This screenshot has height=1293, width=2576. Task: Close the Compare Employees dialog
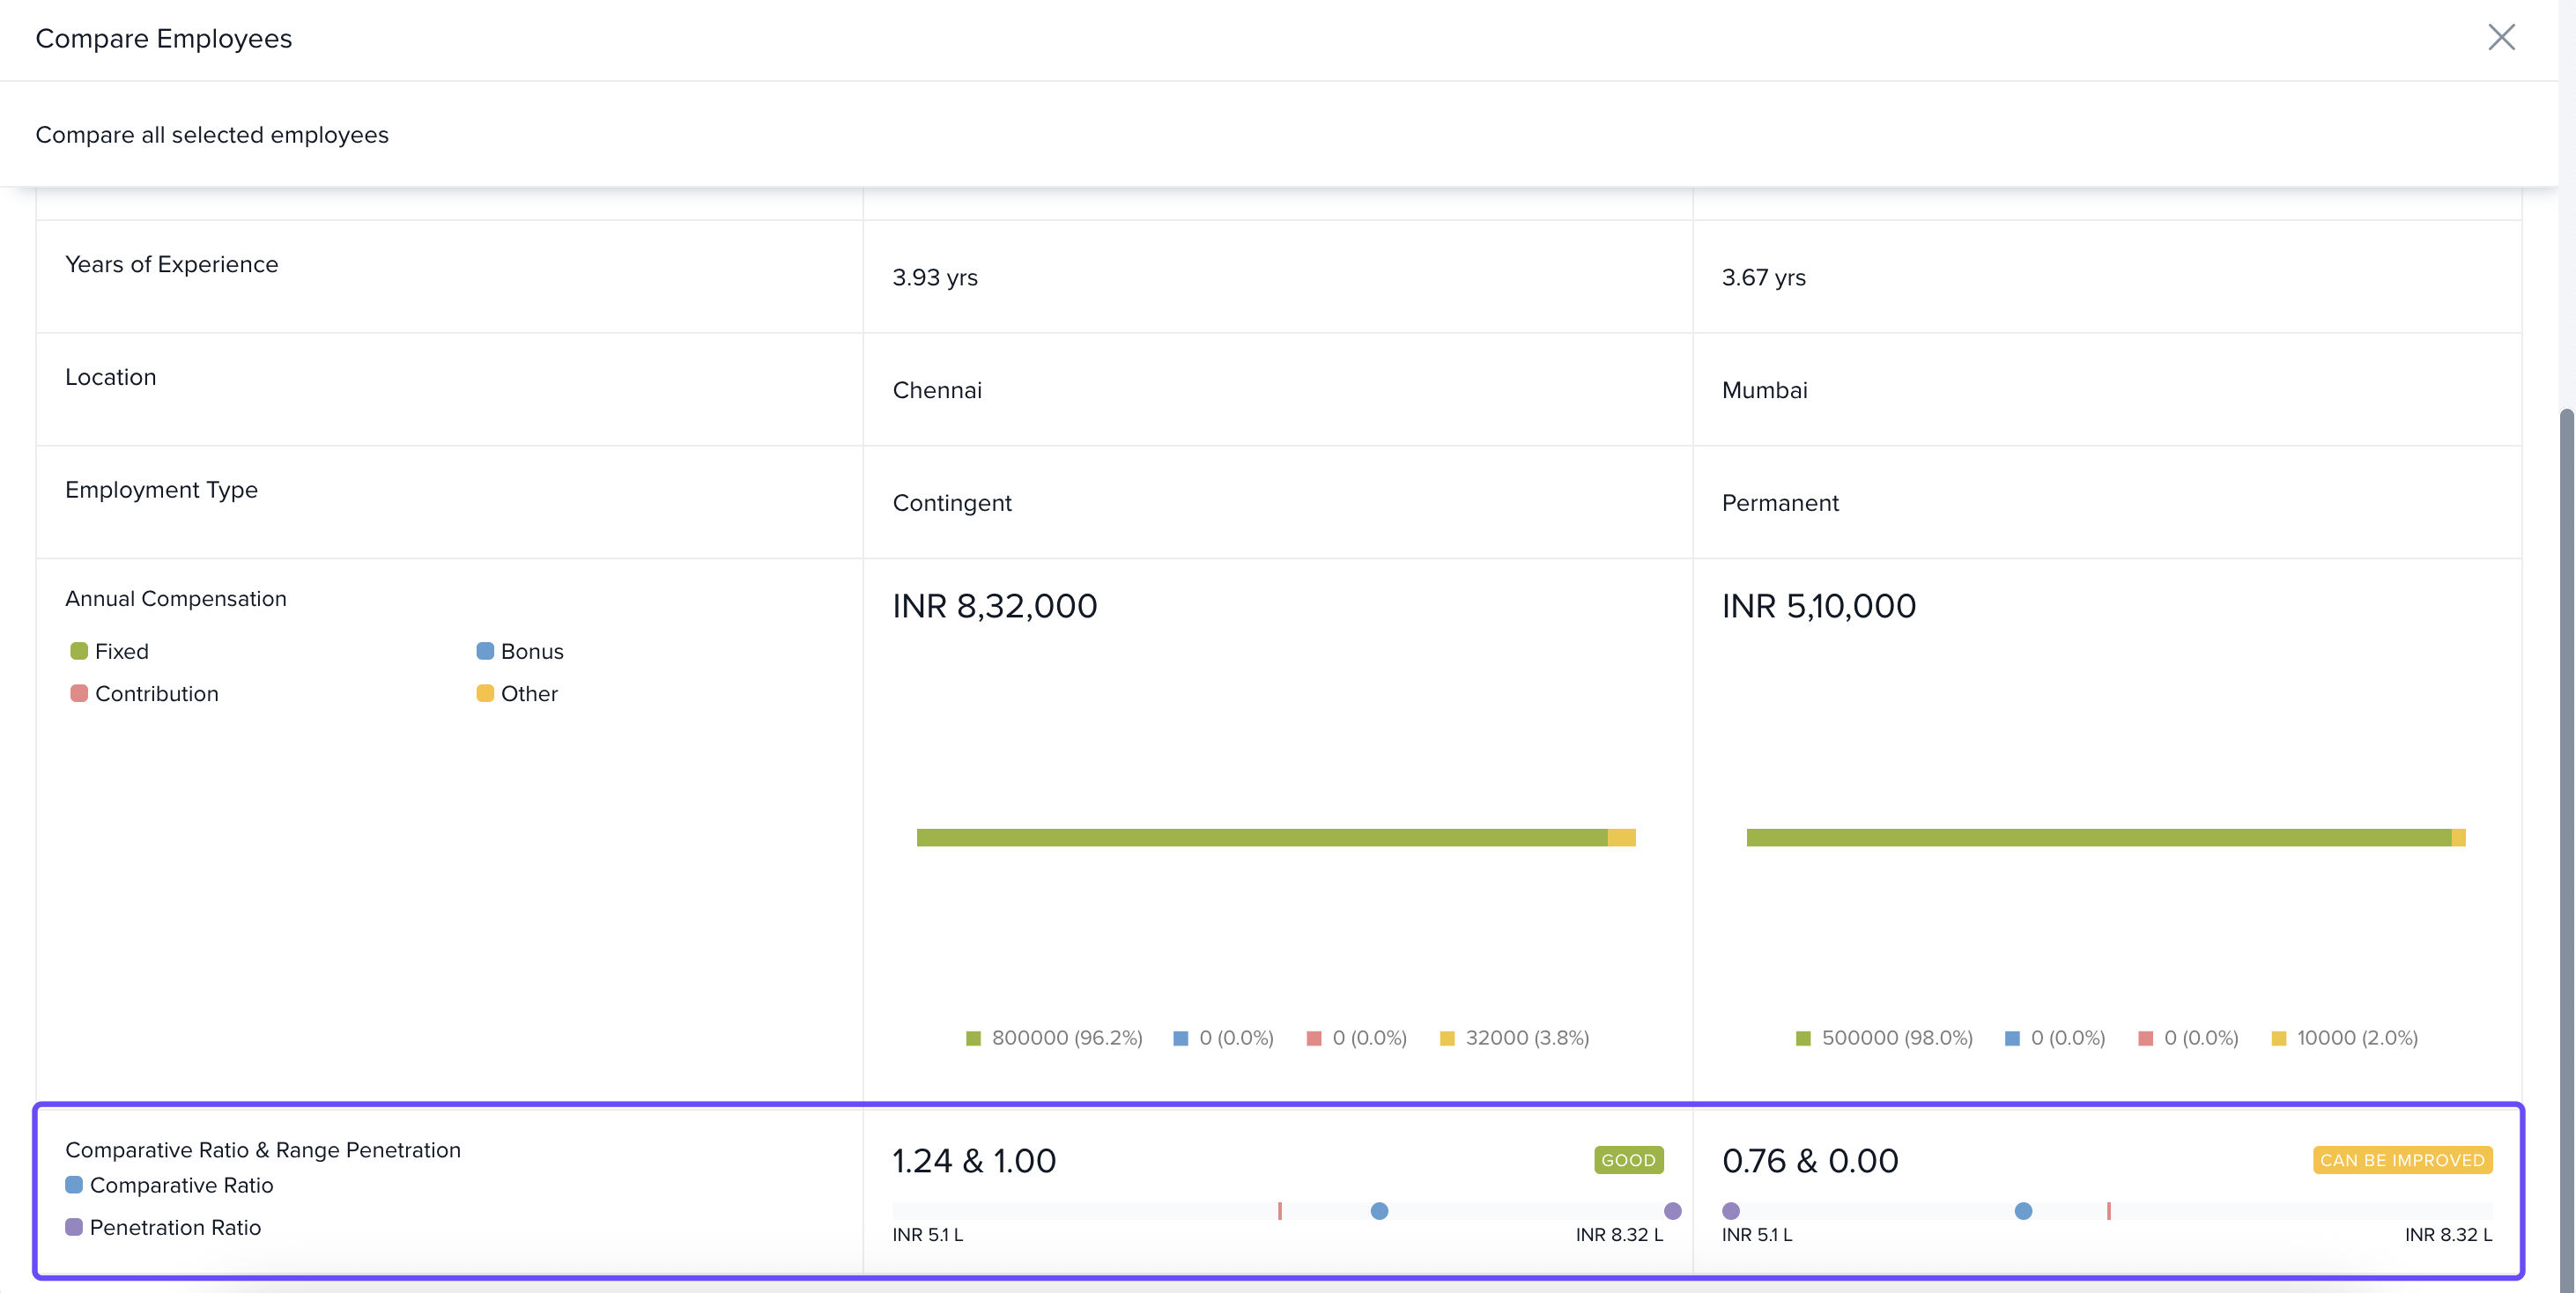tap(2500, 38)
